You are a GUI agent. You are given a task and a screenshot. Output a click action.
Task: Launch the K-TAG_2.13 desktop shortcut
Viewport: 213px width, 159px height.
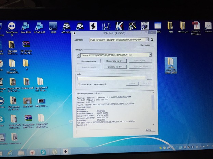point(40,27)
